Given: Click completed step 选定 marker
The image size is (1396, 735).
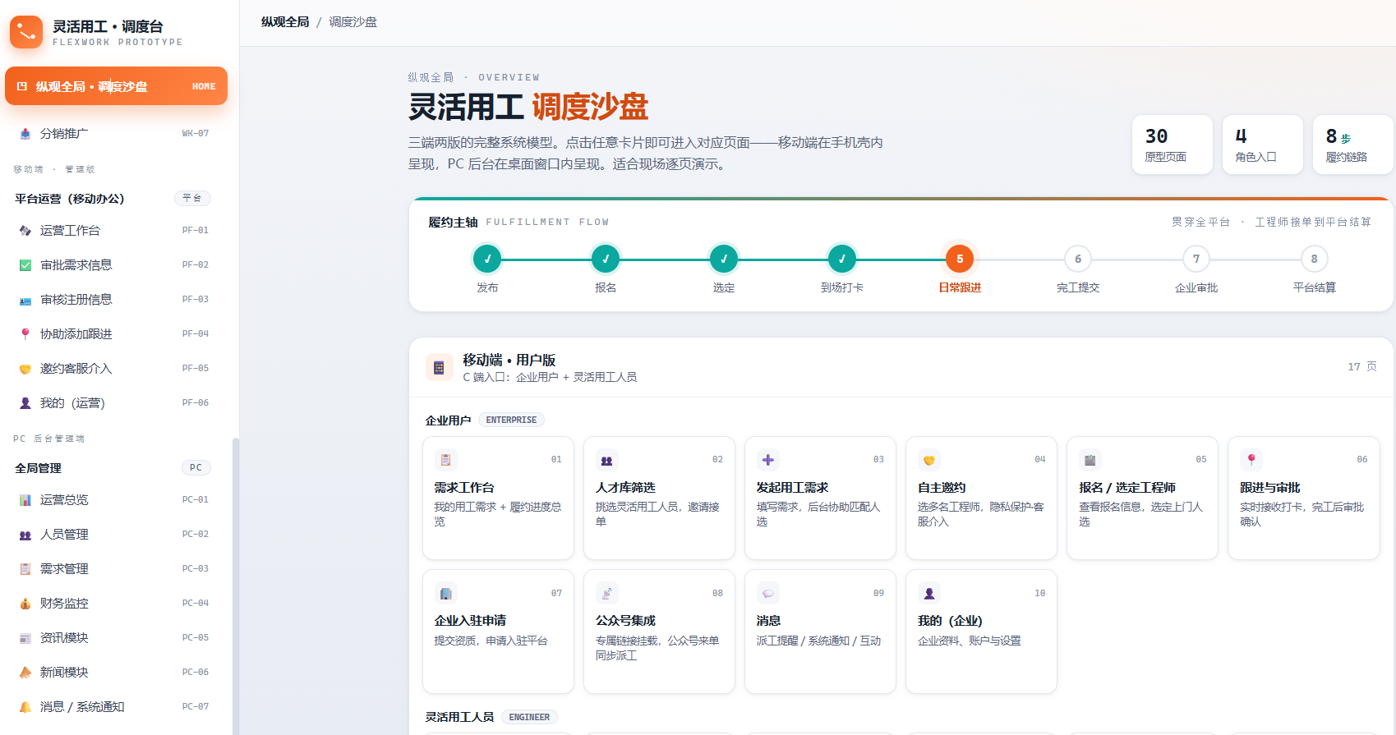Looking at the screenshot, I should click(724, 259).
